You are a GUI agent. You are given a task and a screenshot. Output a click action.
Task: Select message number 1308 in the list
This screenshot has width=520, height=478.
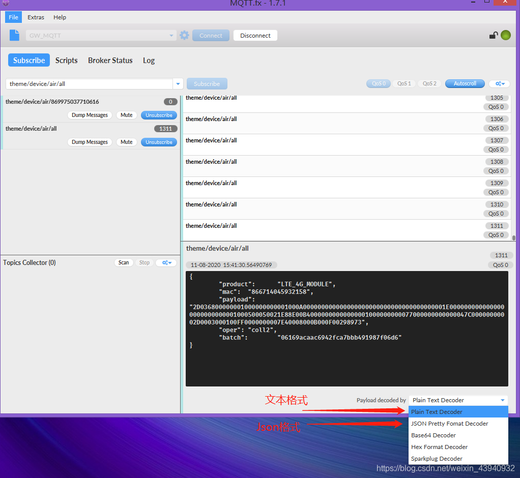[x=347, y=166]
